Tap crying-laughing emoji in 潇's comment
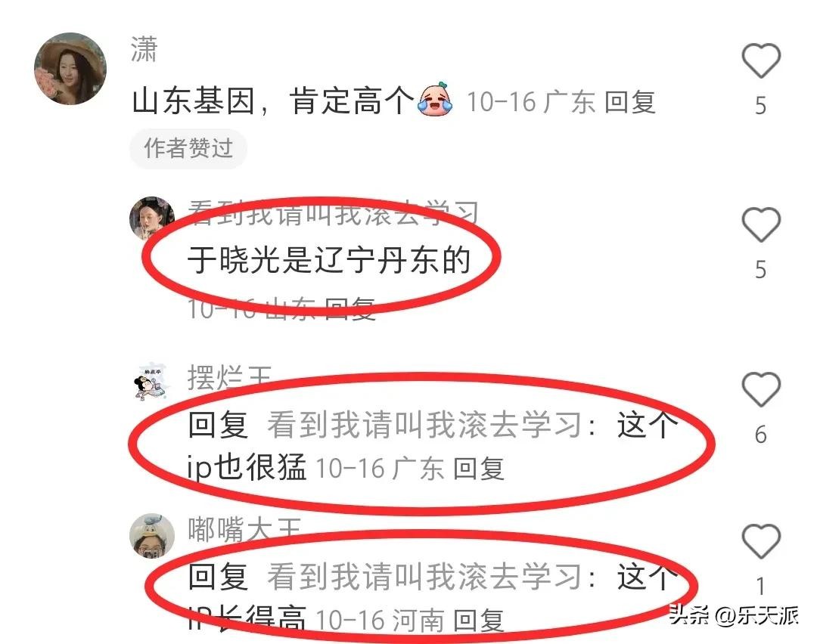The width and height of the screenshot is (817, 644). coord(434,100)
